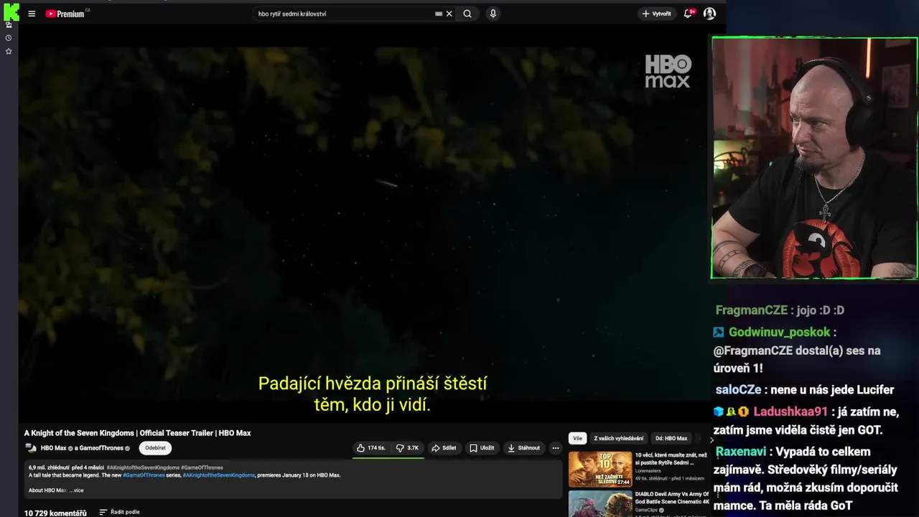Image resolution: width=919 pixels, height=517 pixels.
Task: Open the notifications bell
Action: [689, 14]
